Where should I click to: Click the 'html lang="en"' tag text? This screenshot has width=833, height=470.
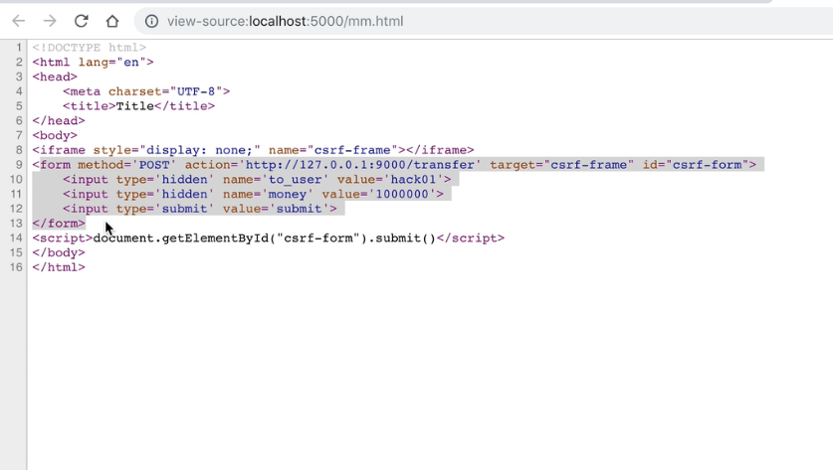[x=93, y=62]
